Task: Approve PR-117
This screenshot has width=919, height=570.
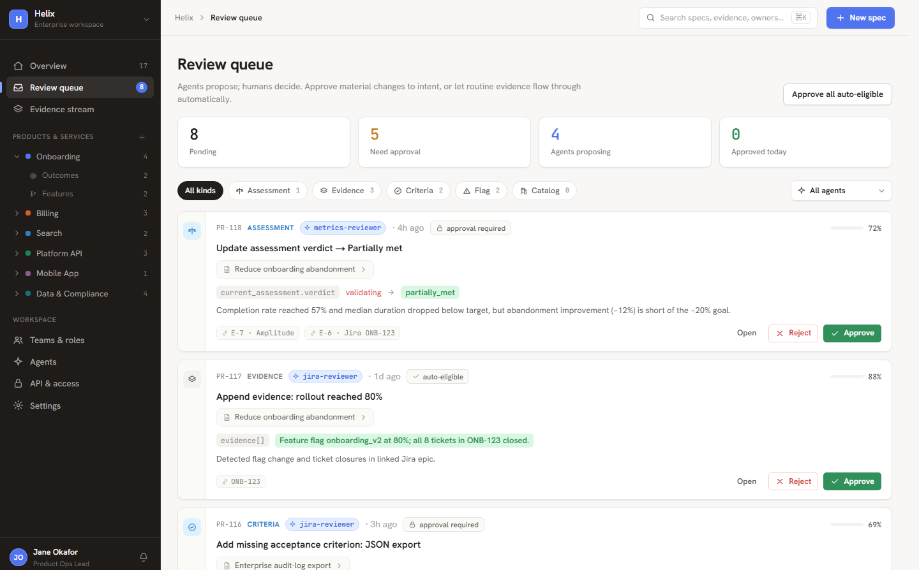Action: tap(852, 481)
